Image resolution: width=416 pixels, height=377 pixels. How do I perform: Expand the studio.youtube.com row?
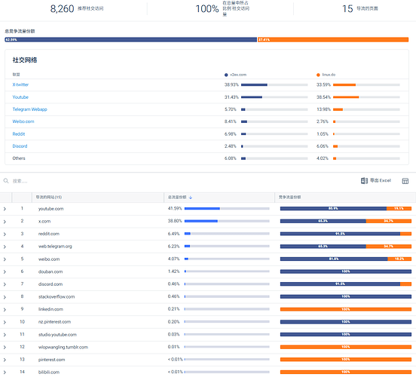click(5, 335)
